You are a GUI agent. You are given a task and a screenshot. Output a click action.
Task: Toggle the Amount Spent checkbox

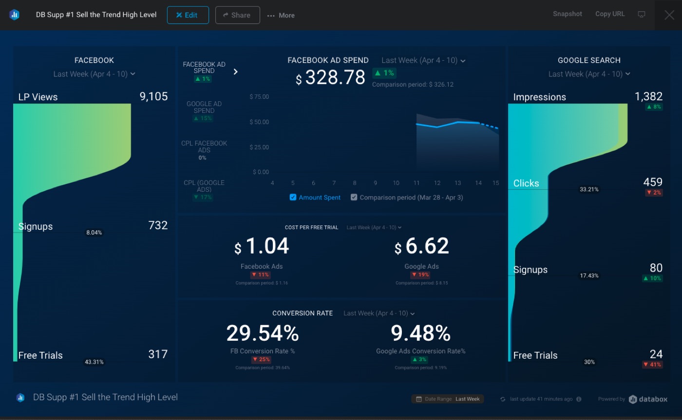[293, 197]
